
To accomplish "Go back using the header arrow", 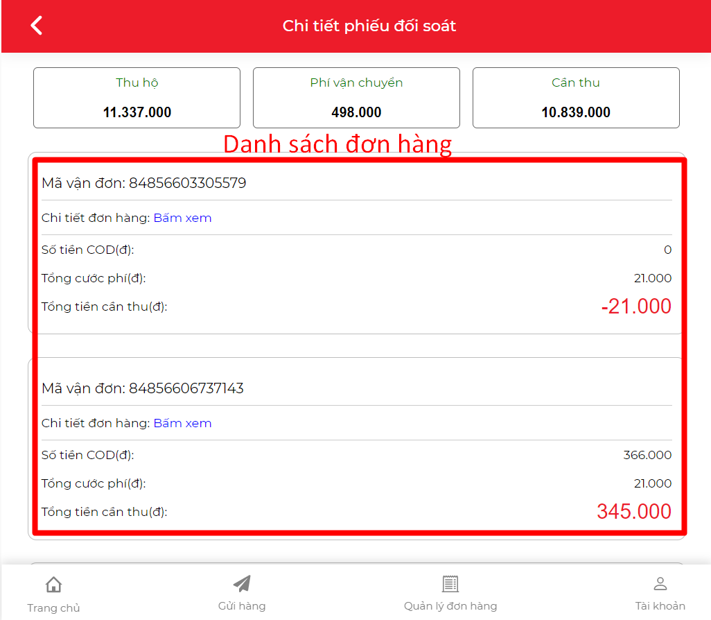I will [36, 26].
